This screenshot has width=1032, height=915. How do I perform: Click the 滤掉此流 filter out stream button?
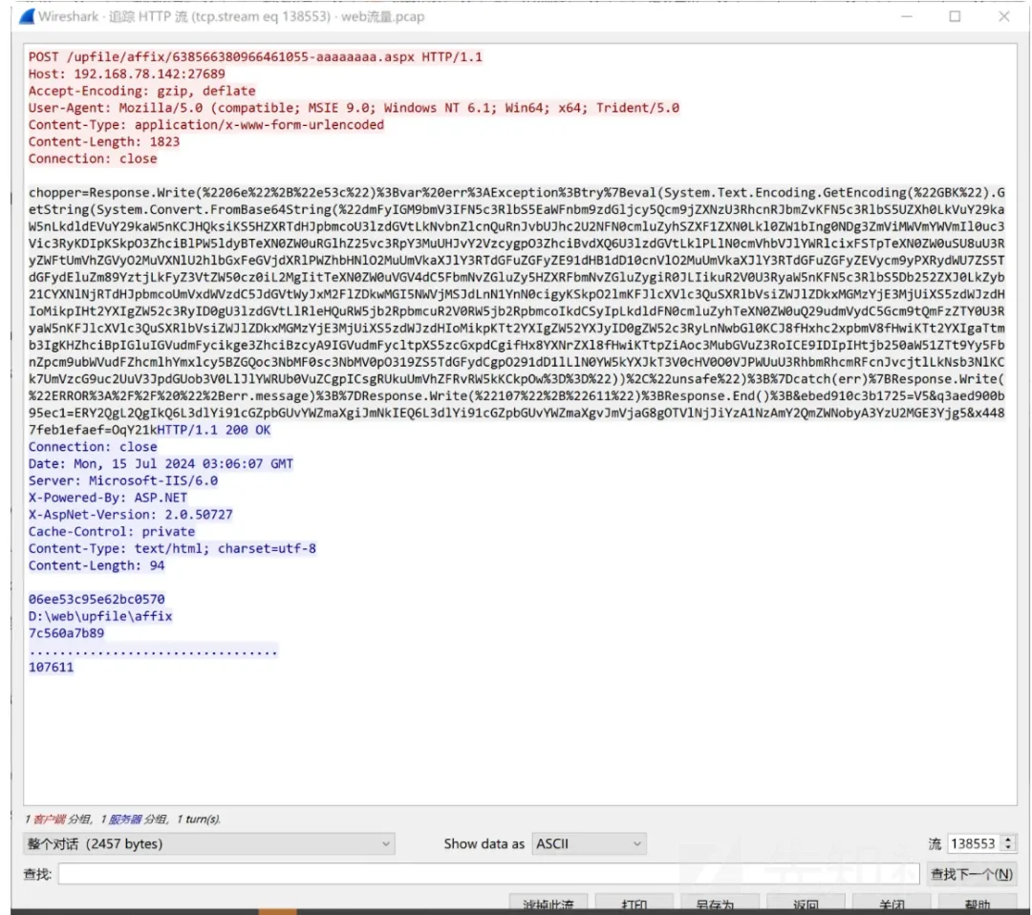coord(548,904)
